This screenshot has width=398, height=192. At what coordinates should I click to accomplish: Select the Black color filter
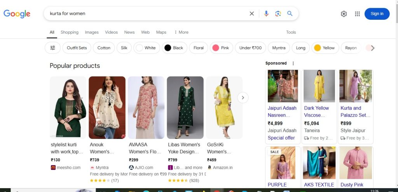click(175, 48)
